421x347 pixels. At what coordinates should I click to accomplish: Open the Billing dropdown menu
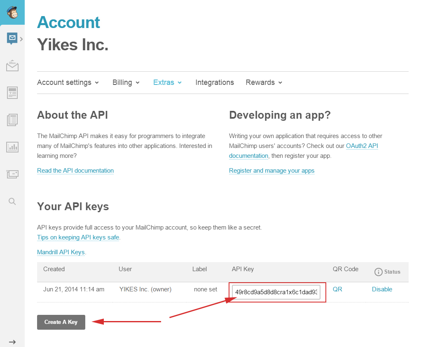(x=126, y=82)
